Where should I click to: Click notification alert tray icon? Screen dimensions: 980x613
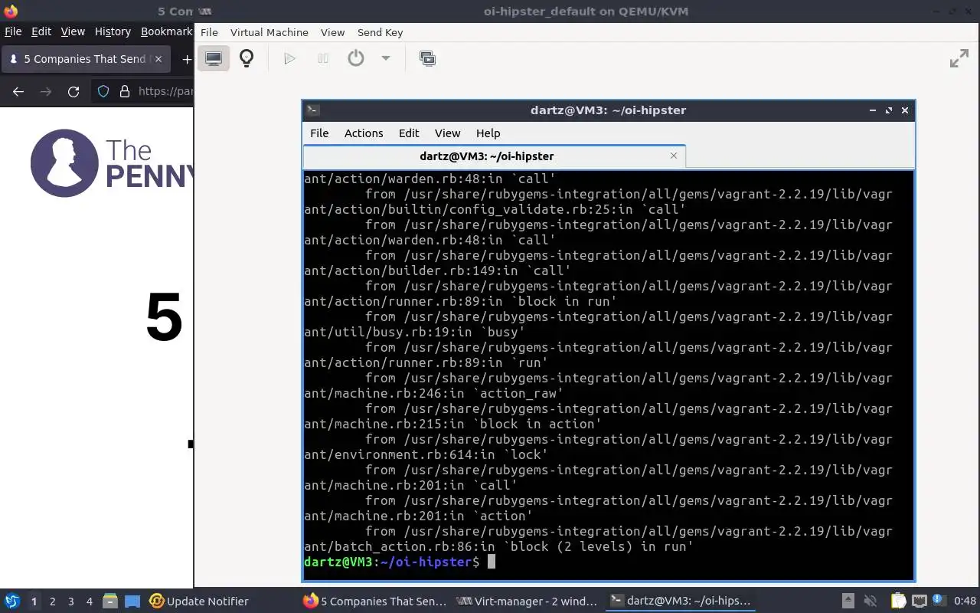click(x=938, y=602)
